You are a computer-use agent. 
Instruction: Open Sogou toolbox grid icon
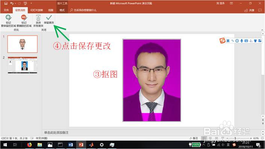click(x=260, y=41)
